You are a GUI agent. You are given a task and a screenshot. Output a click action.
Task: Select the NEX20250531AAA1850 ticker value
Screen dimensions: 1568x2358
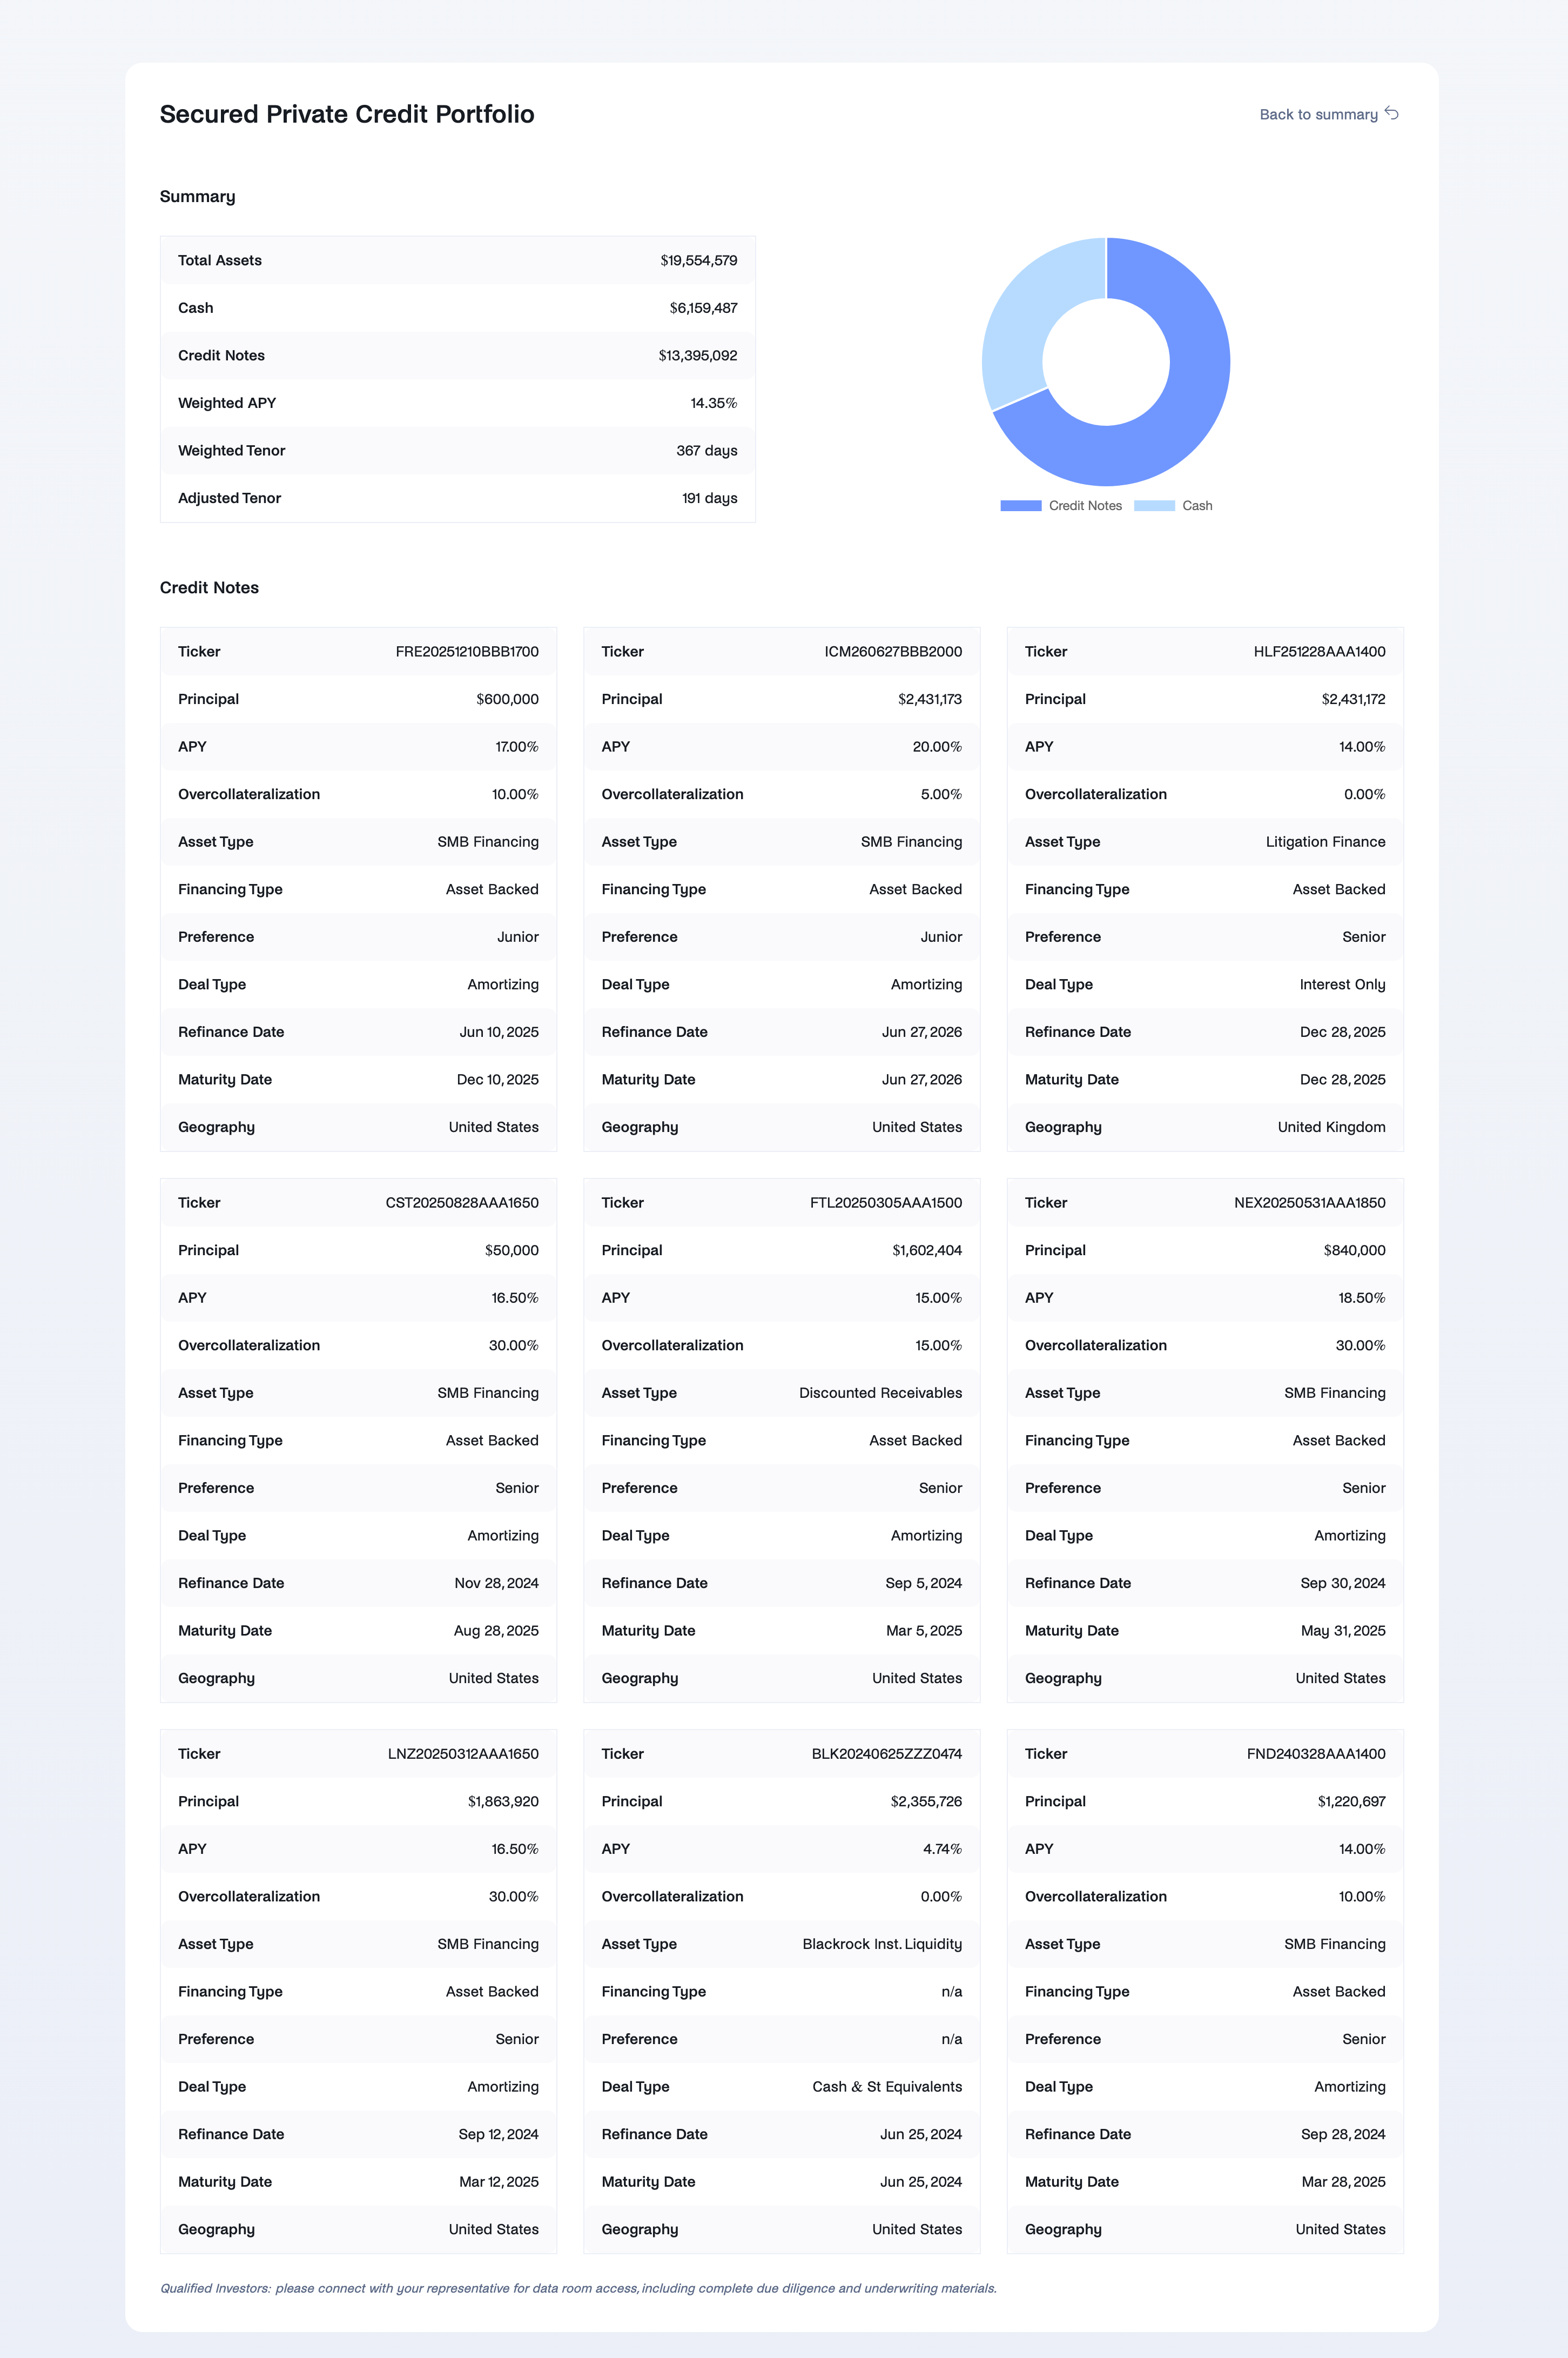[1309, 1203]
